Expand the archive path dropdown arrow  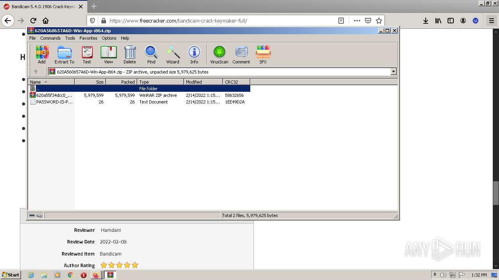point(393,72)
